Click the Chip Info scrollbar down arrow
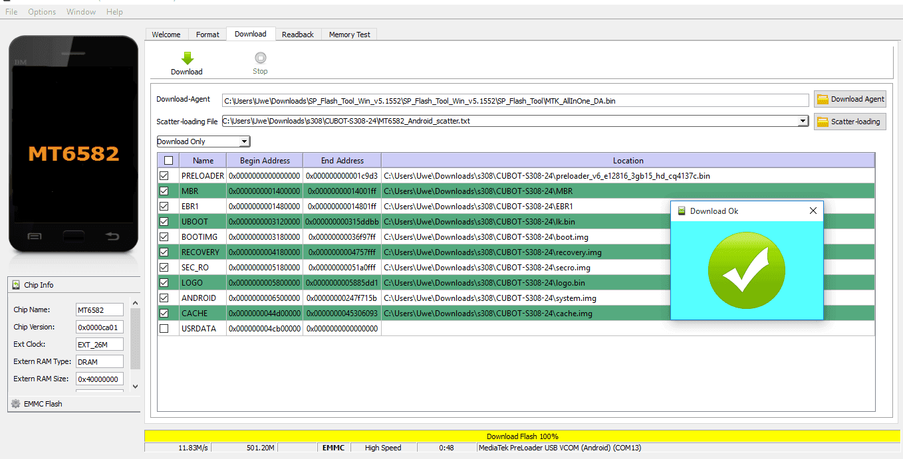 click(x=136, y=386)
